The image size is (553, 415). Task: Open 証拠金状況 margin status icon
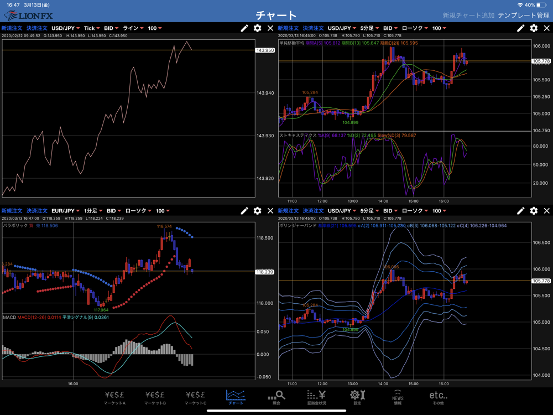tap(317, 397)
